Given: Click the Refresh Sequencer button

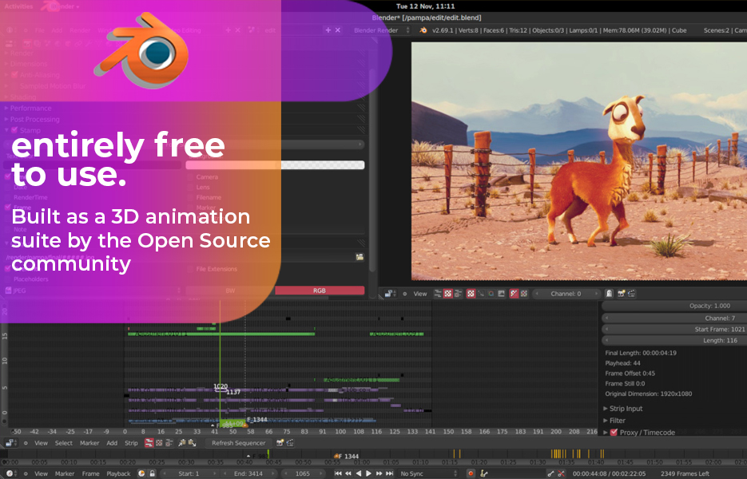Looking at the screenshot, I should [239, 443].
